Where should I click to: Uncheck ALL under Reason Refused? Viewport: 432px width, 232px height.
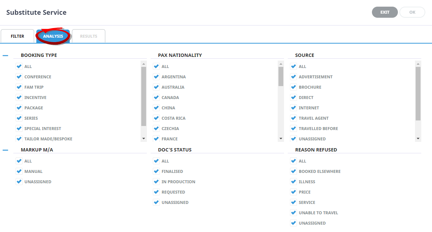tap(293, 161)
